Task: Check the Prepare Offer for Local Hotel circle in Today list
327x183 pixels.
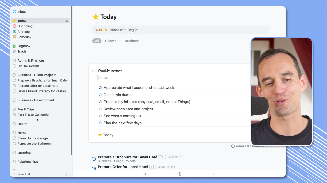Action: coord(94,168)
